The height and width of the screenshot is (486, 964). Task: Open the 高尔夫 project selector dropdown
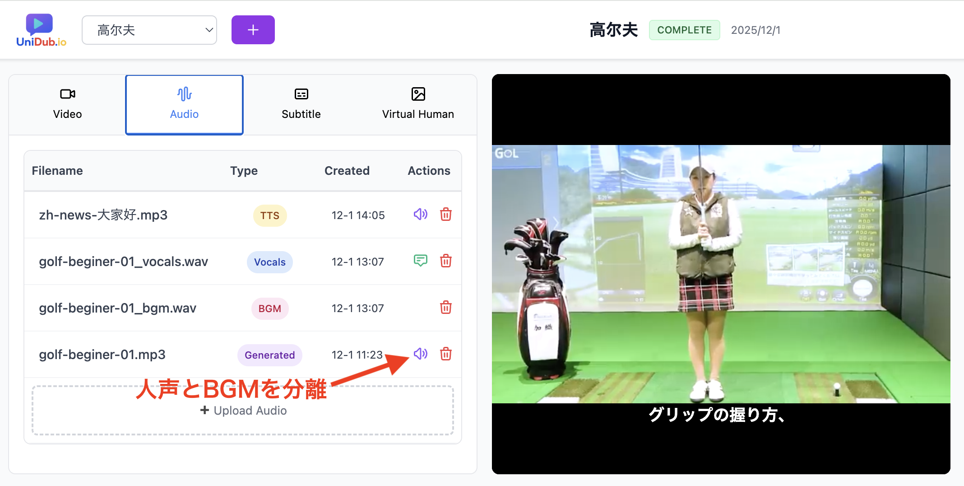(149, 30)
